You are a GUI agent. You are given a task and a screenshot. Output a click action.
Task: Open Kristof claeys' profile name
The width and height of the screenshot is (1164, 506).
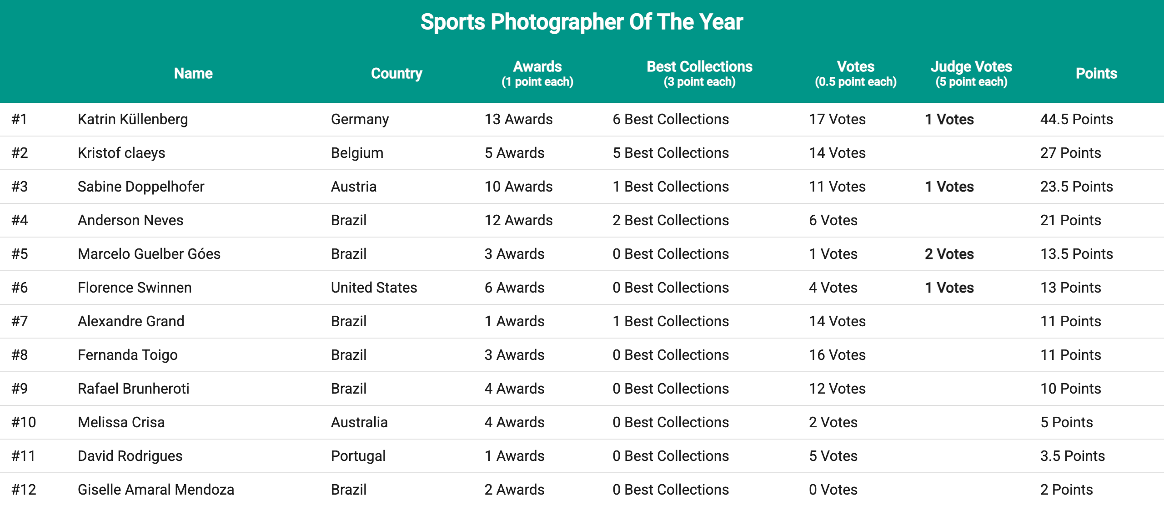[121, 153]
